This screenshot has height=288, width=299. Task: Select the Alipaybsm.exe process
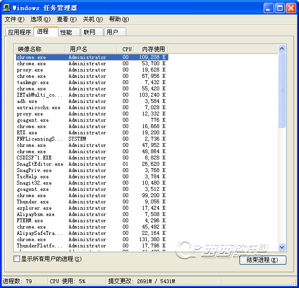pyautogui.click(x=92, y=214)
